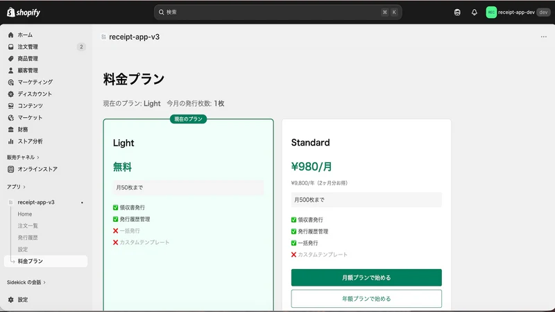Image resolution: width=555 pixels, height=312 pixels.
Task: Click the オンラインストア storefront icon
Action: click(x=10, y=169)
